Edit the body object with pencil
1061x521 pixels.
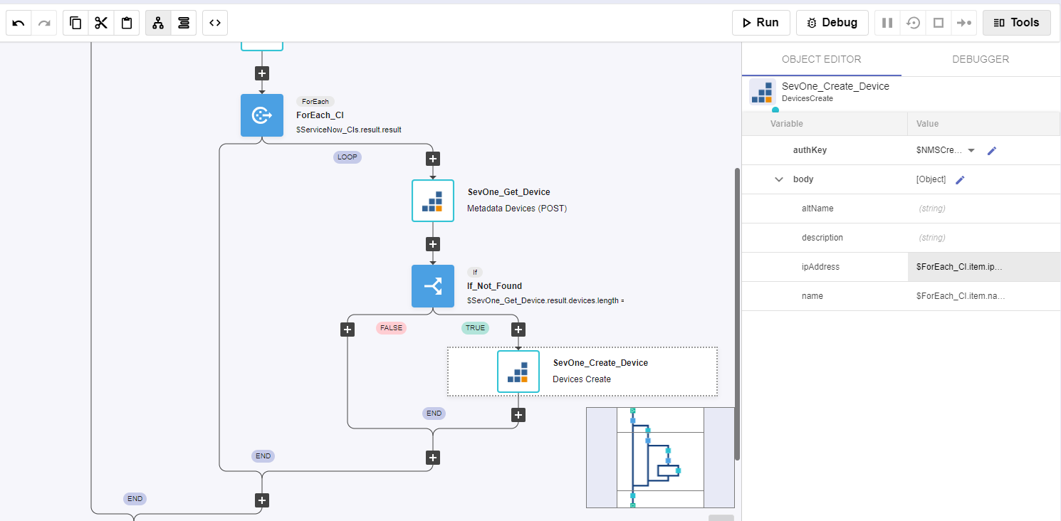point(960,180)
